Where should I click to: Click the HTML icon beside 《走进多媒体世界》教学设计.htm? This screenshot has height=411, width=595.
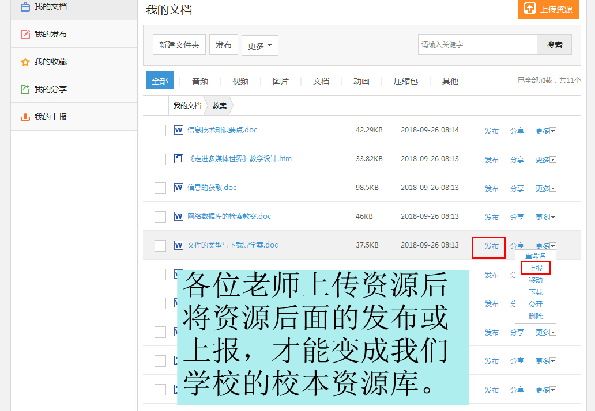[179, 159]
